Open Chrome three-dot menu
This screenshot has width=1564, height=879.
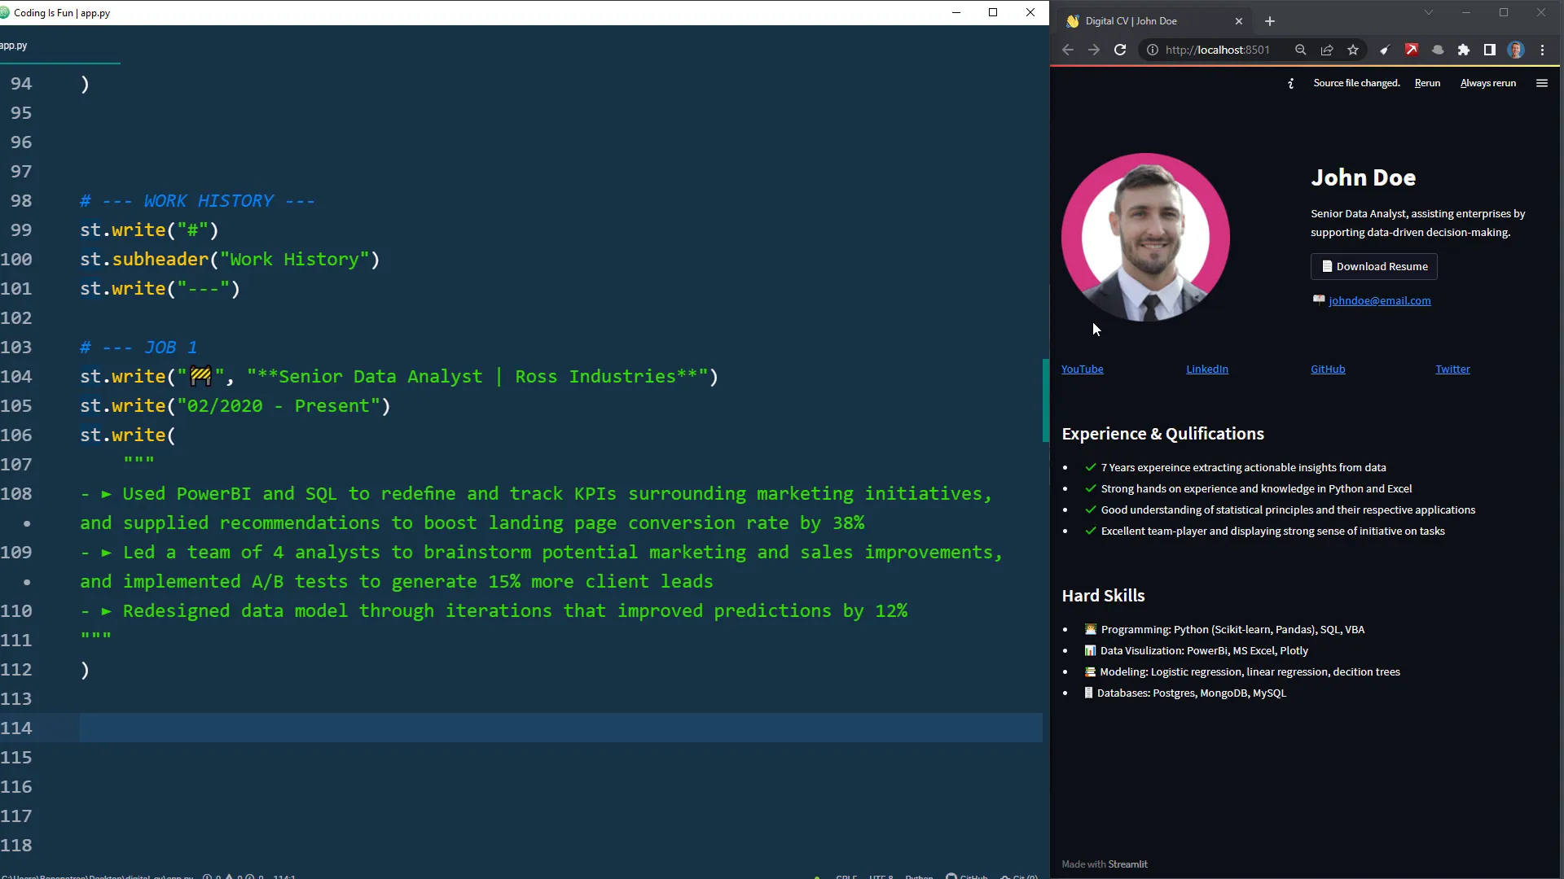[x=1542, y=50]
